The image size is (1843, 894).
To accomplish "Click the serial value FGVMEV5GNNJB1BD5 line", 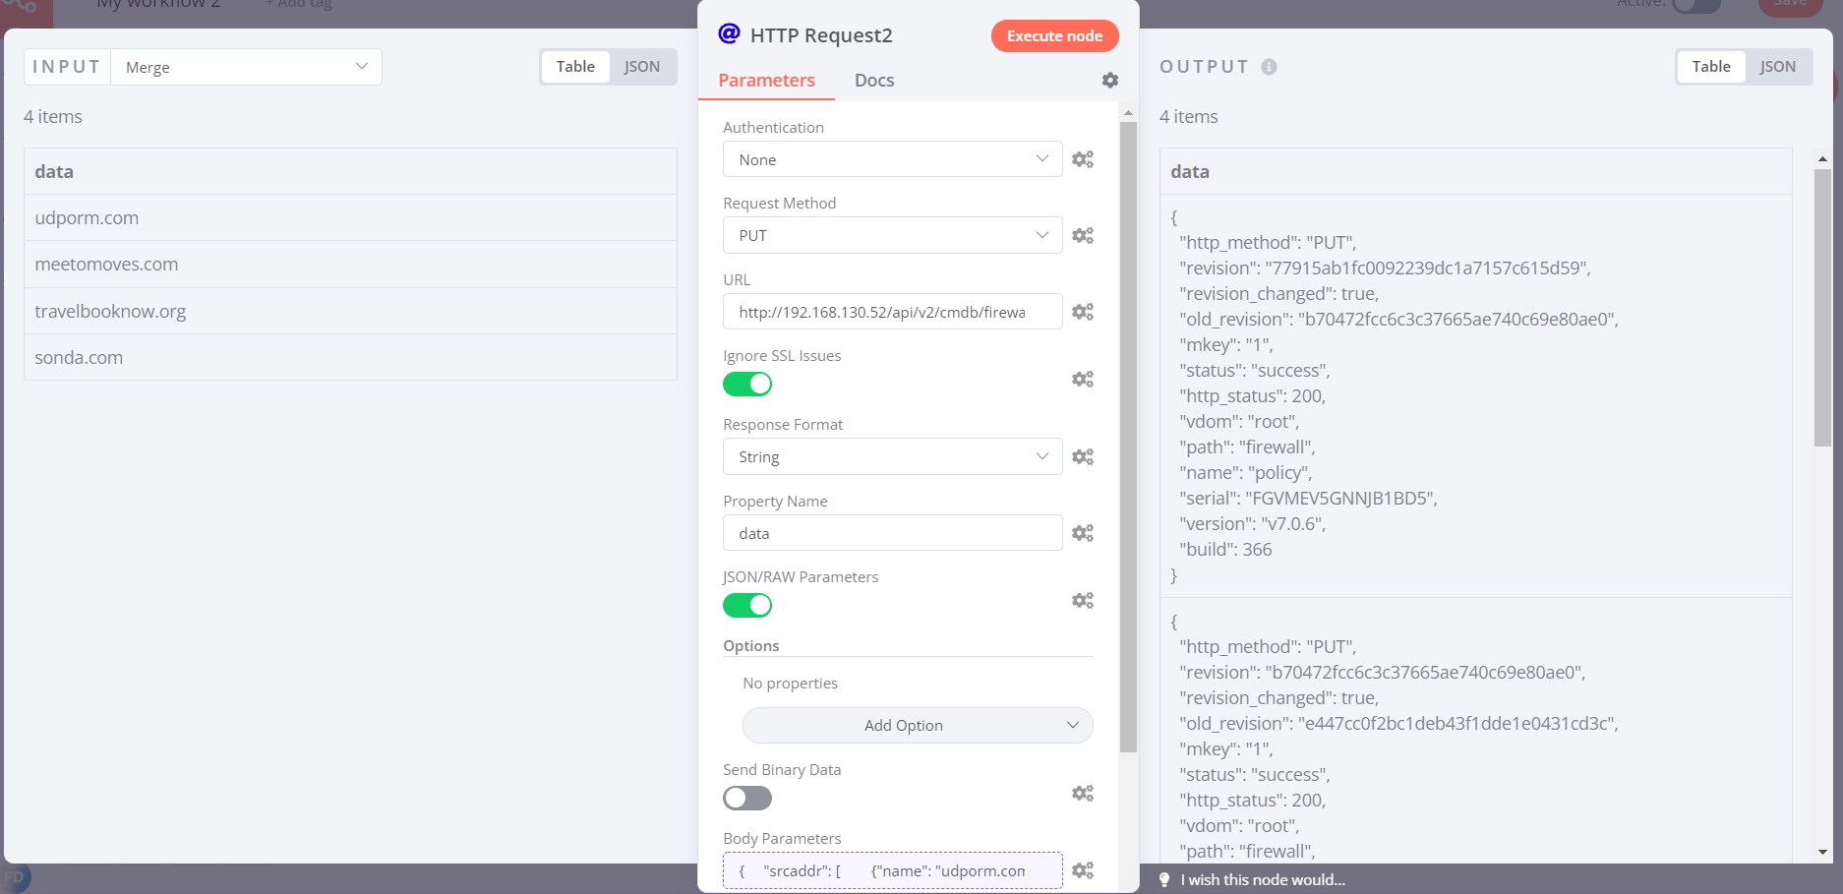I will 1308,499.
